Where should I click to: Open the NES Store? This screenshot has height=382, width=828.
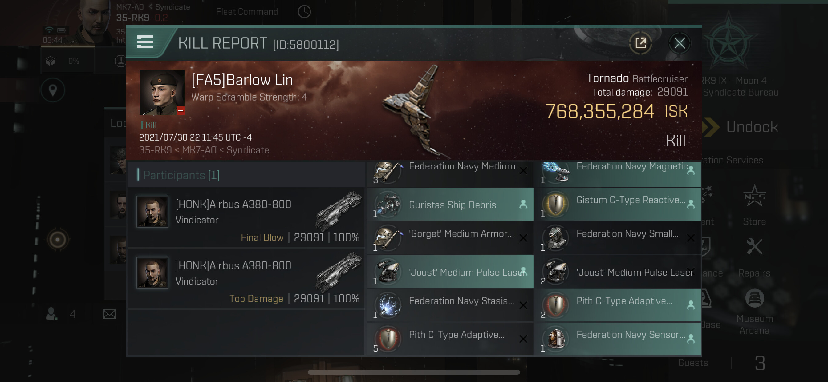pos(754,205)
